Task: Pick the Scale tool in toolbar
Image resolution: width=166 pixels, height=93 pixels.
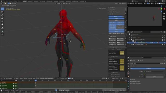Action: pos(2,21)
